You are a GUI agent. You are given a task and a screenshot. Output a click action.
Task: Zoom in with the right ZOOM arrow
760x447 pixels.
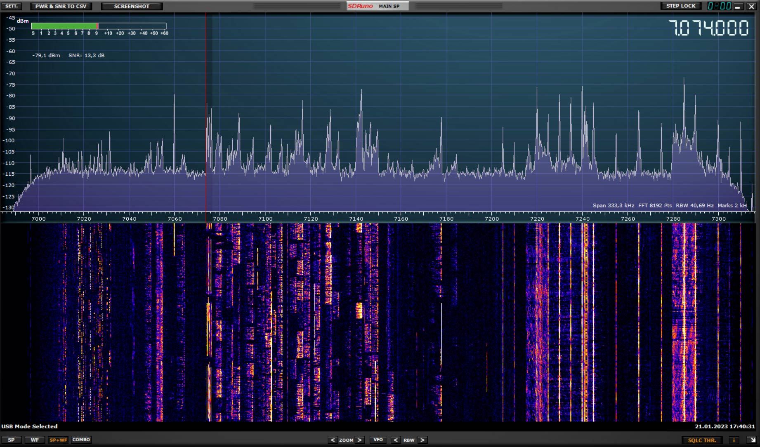[360, 440]
